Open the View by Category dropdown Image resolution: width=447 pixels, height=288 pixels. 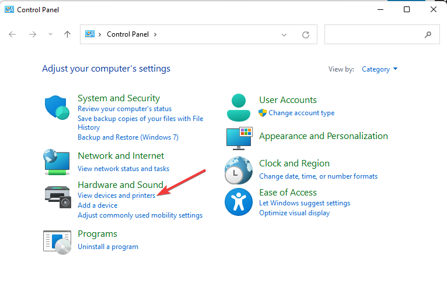point(379,69)
